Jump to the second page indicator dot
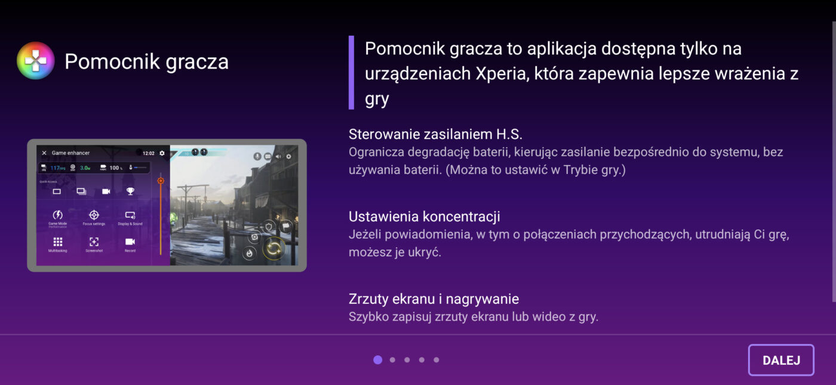The image size is (836, 385). tap(392, 360)
